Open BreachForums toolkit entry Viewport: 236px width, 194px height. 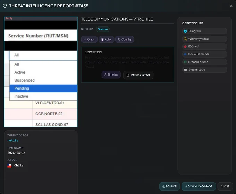(x=204, y=62)
